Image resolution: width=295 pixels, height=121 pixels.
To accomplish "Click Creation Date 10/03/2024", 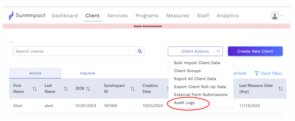I will (152, 106).
